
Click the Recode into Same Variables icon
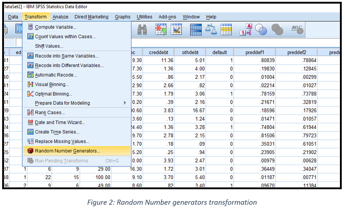tap(30, 56)
